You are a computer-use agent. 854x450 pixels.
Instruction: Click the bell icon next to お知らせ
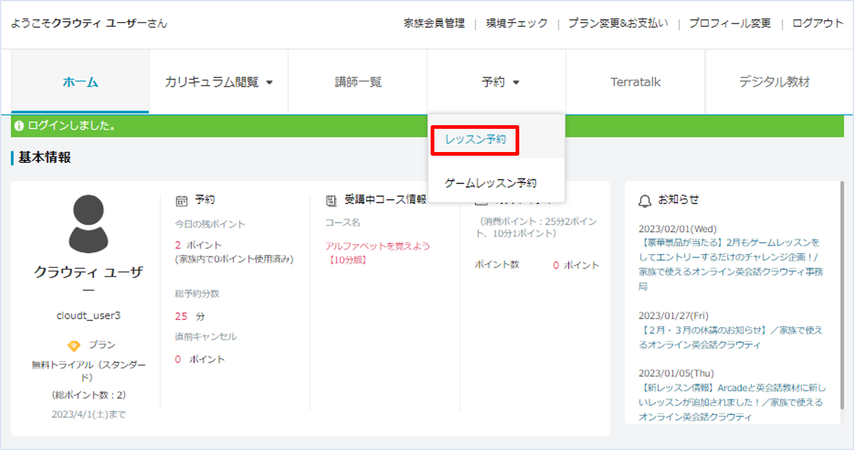coord(644,200)
